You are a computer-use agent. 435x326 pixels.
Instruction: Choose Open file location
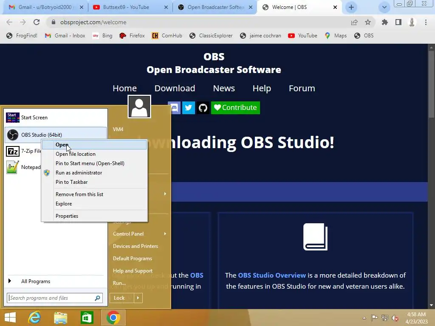[94, 154]
